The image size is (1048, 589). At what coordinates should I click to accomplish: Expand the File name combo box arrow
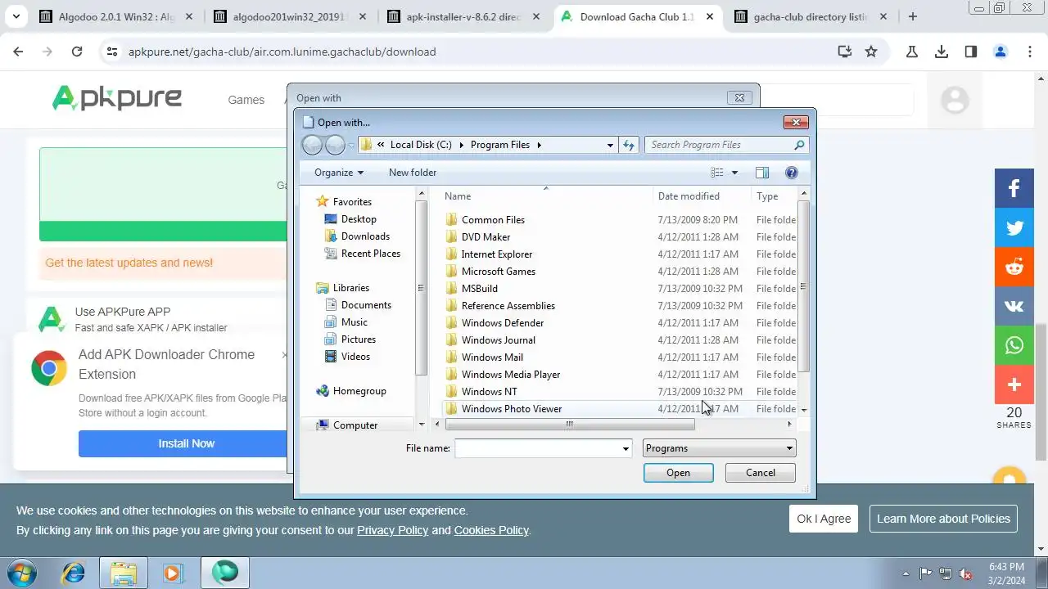click(626, 448)
